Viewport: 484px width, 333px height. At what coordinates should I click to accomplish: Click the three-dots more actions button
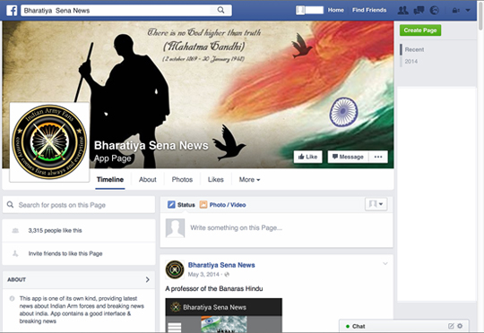click(378, 157)
